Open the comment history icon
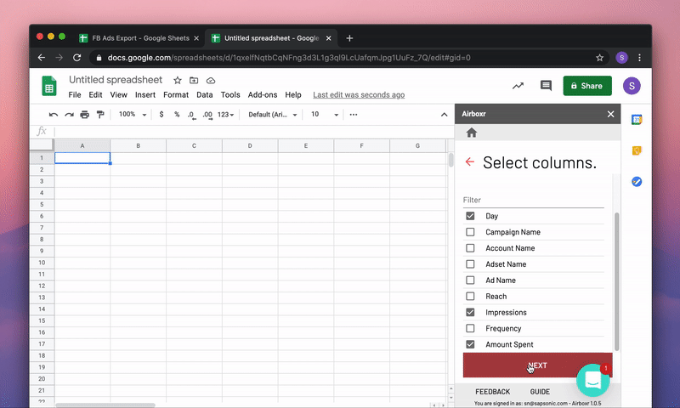The image size is (680, 408). click(x=546, y=85)
